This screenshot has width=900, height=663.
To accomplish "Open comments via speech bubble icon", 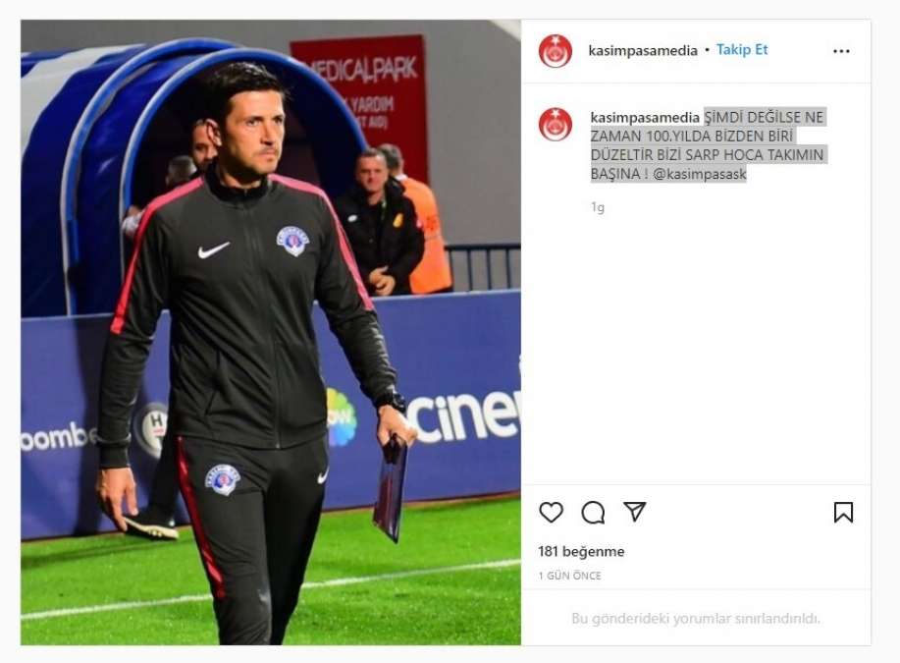I will [593, 513].
